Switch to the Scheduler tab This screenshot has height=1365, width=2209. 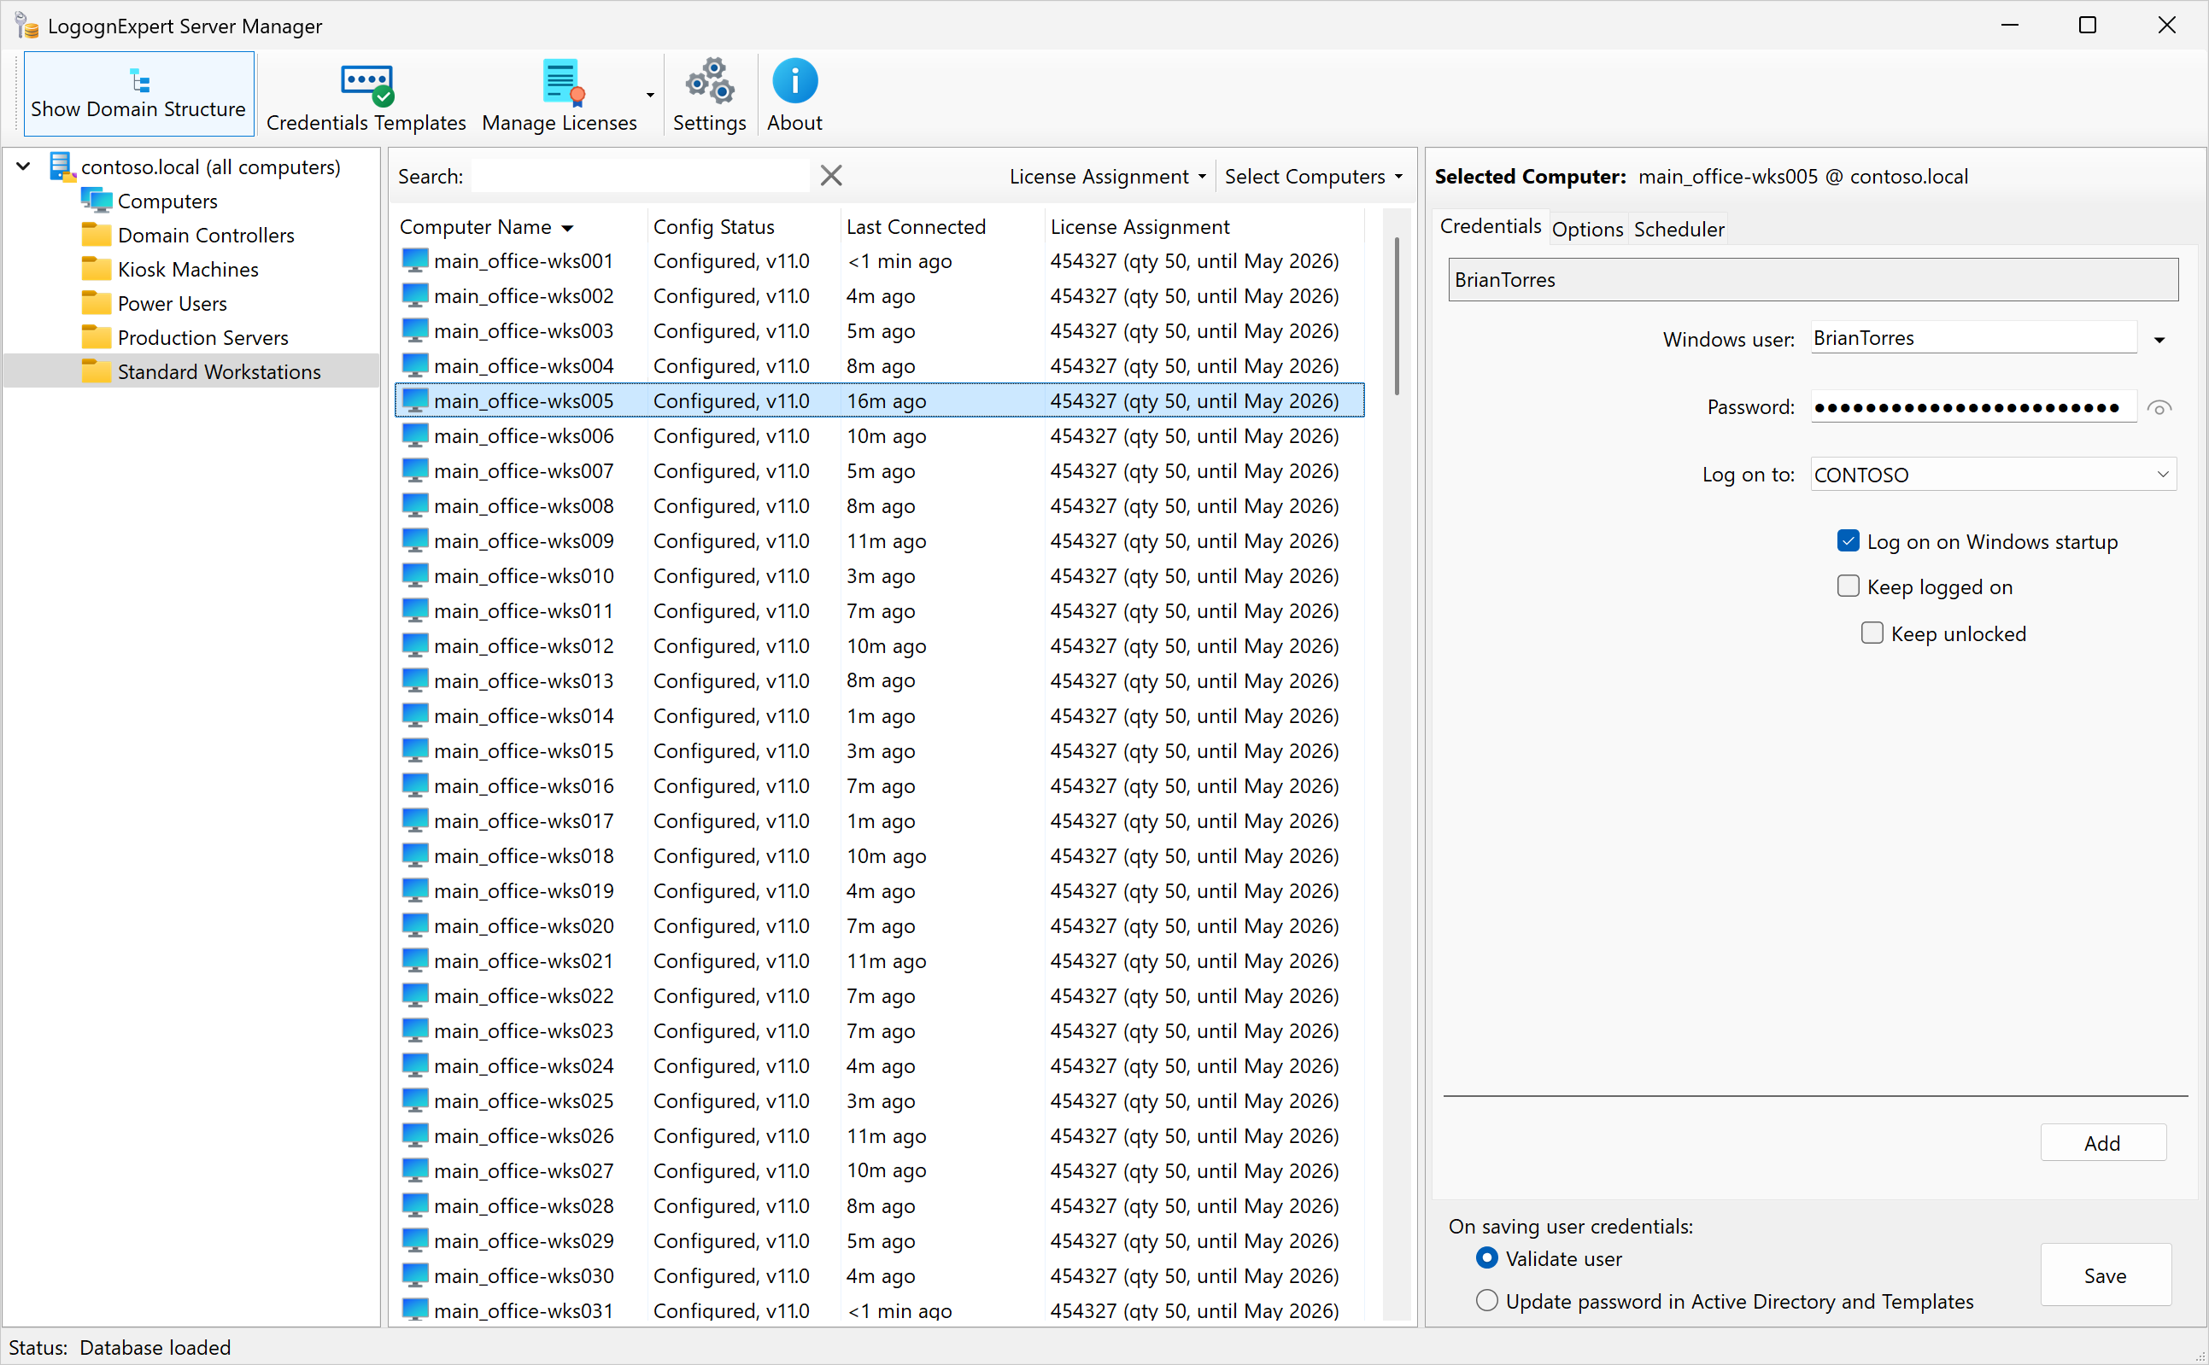(x=1679, y=230)
